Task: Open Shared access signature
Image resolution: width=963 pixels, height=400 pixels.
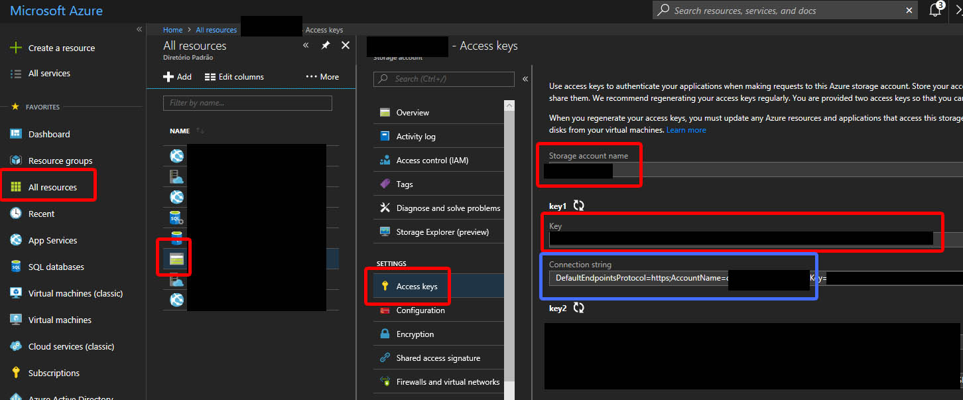Action: pos(438,358)
